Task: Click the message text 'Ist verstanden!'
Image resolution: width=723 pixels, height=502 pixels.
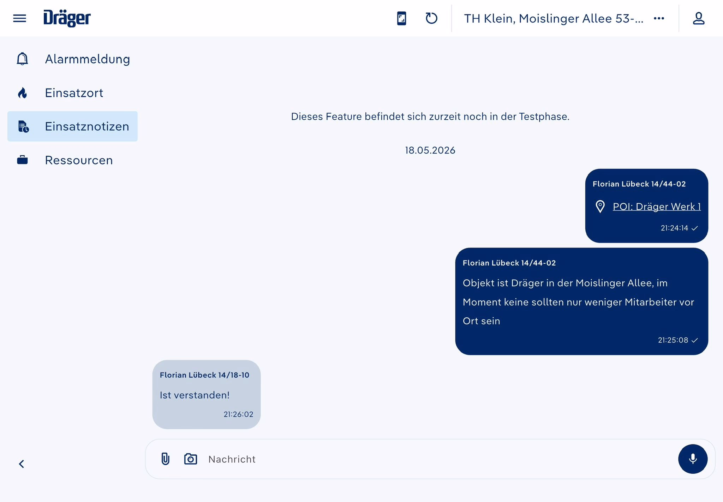Action: (195, 395)
